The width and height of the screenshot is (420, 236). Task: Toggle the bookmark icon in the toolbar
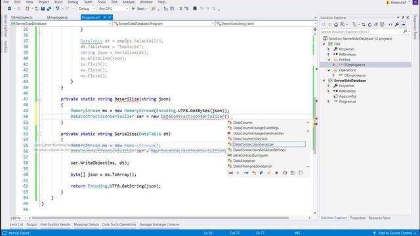pyautogui.click(x=195, y=9)
